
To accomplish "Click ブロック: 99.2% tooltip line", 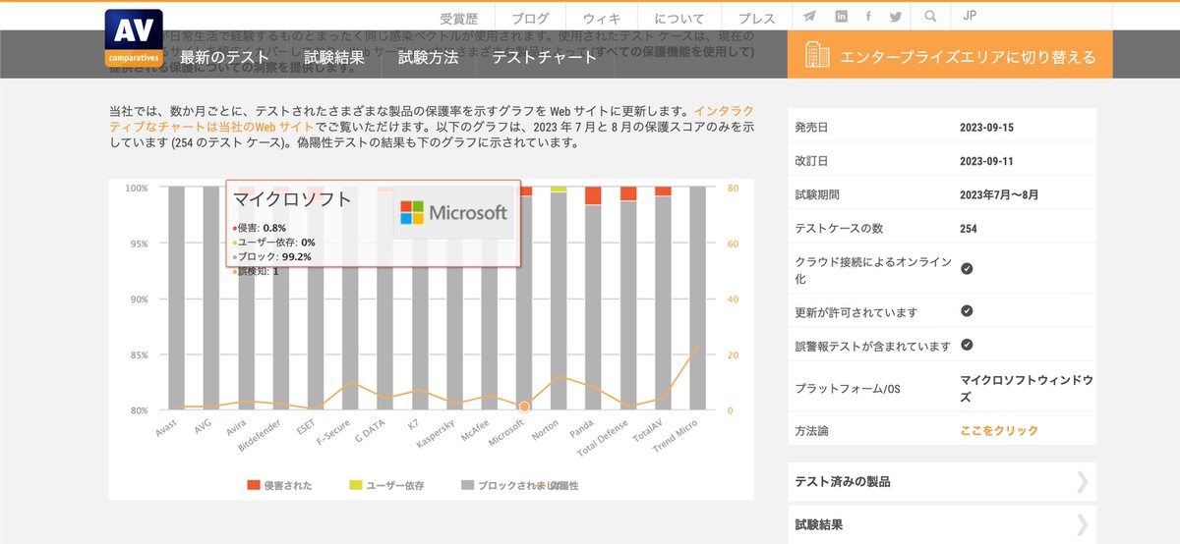I will [x=272, y=256].
